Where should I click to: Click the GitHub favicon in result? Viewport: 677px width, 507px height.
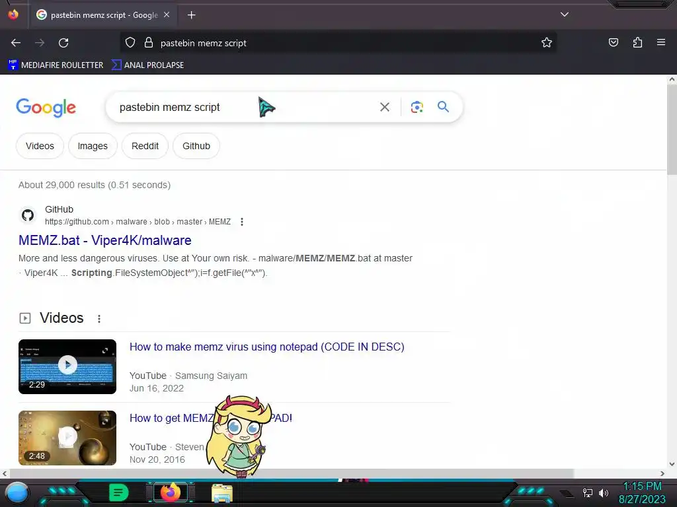point(28,215)
